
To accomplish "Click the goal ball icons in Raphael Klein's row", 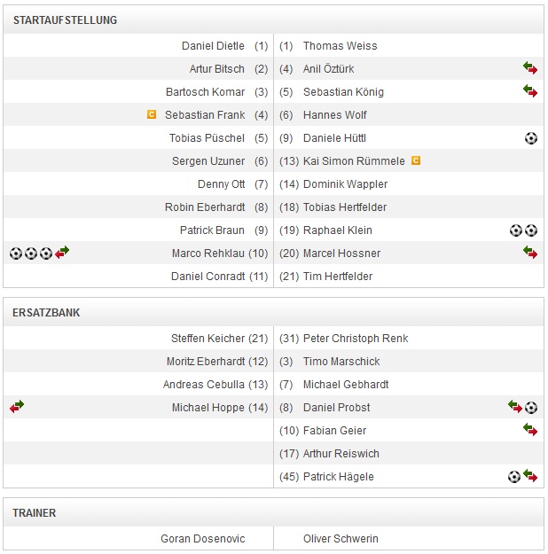I will [x=523, y=230].
